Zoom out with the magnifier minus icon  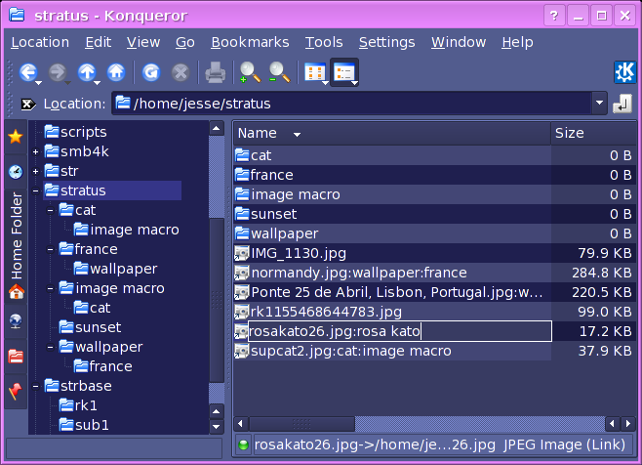(x=279, y=73)
